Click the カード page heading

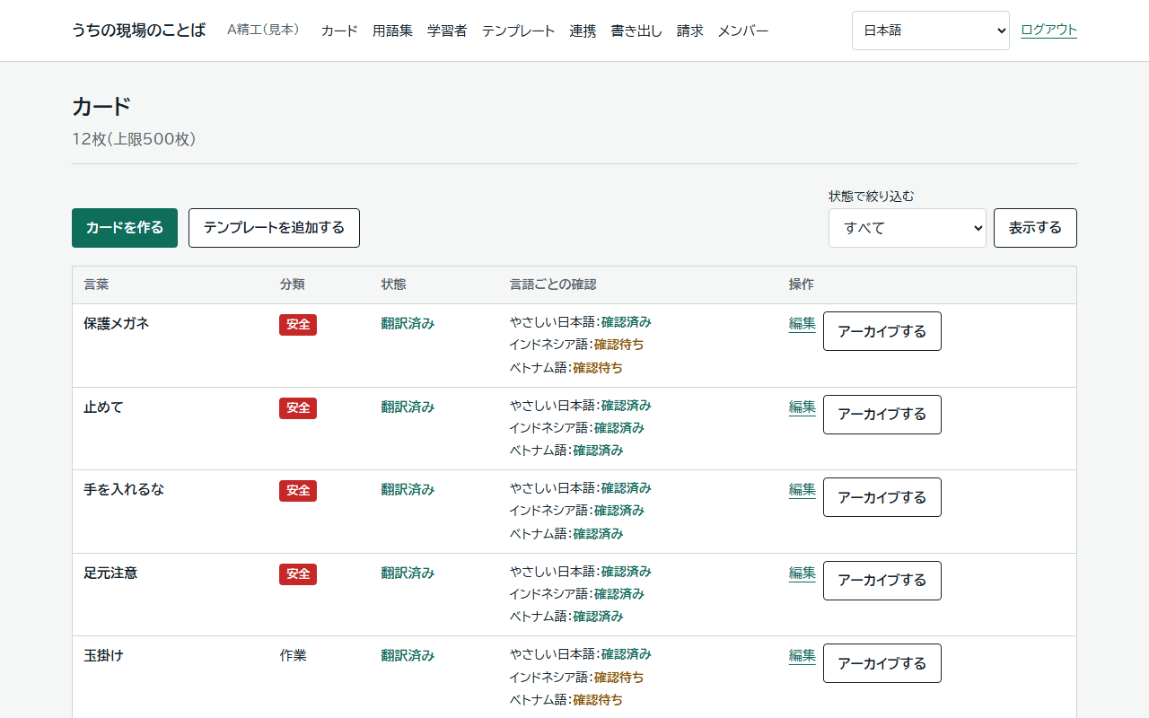101,107
